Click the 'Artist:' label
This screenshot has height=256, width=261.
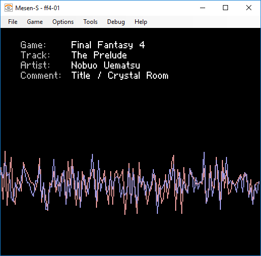[x=36, y=65]
